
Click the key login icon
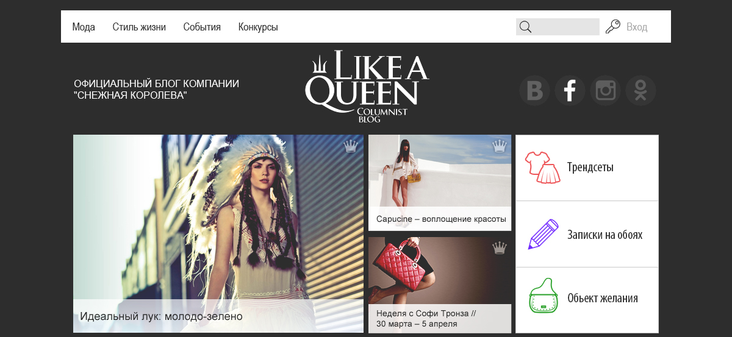click(x=612, y=27)
